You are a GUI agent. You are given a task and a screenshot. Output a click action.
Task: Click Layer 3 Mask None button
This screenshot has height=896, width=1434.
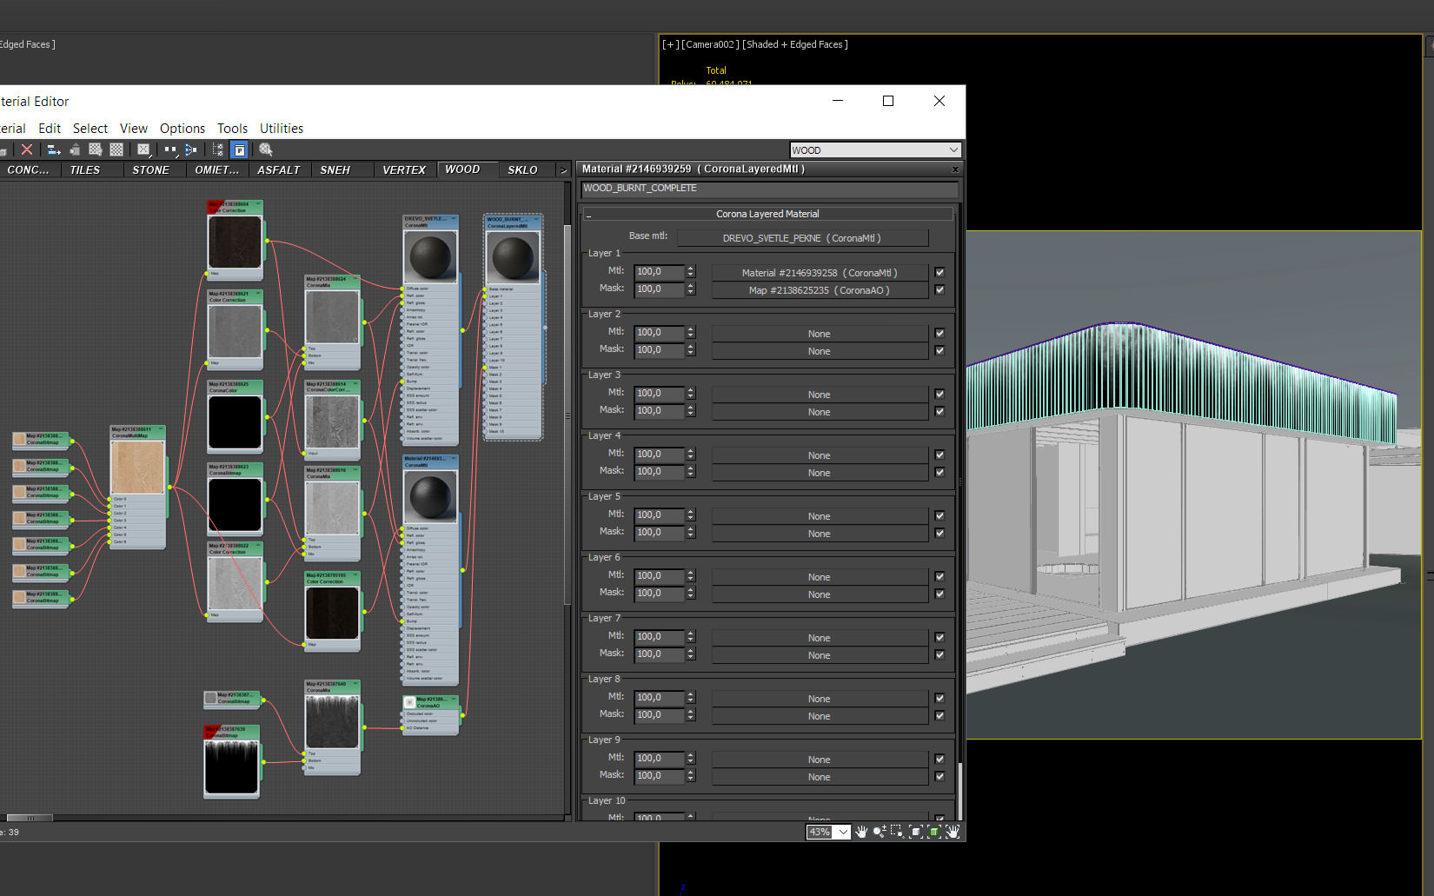point(820,412)
